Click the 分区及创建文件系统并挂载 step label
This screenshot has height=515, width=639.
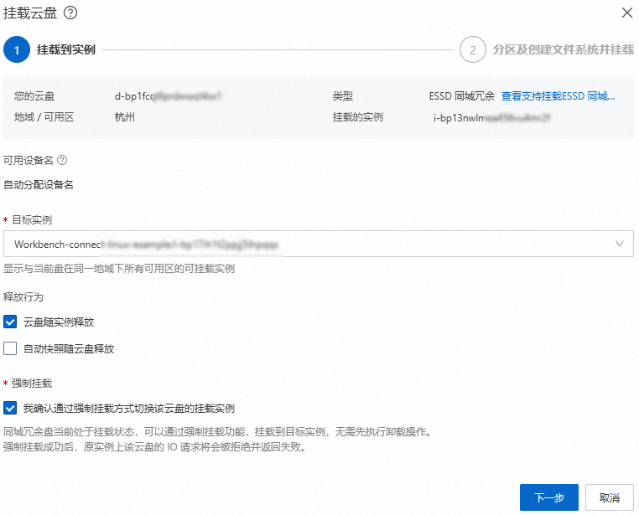click(564, 49)
